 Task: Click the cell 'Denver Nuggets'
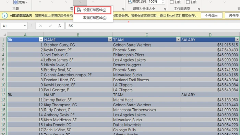[x=147, y=65]
